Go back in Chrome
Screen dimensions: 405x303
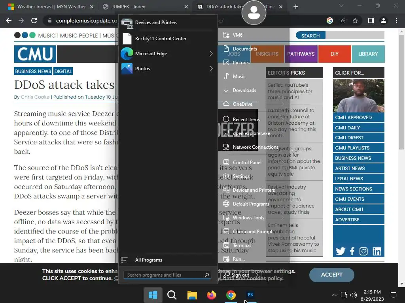(9, 21)
